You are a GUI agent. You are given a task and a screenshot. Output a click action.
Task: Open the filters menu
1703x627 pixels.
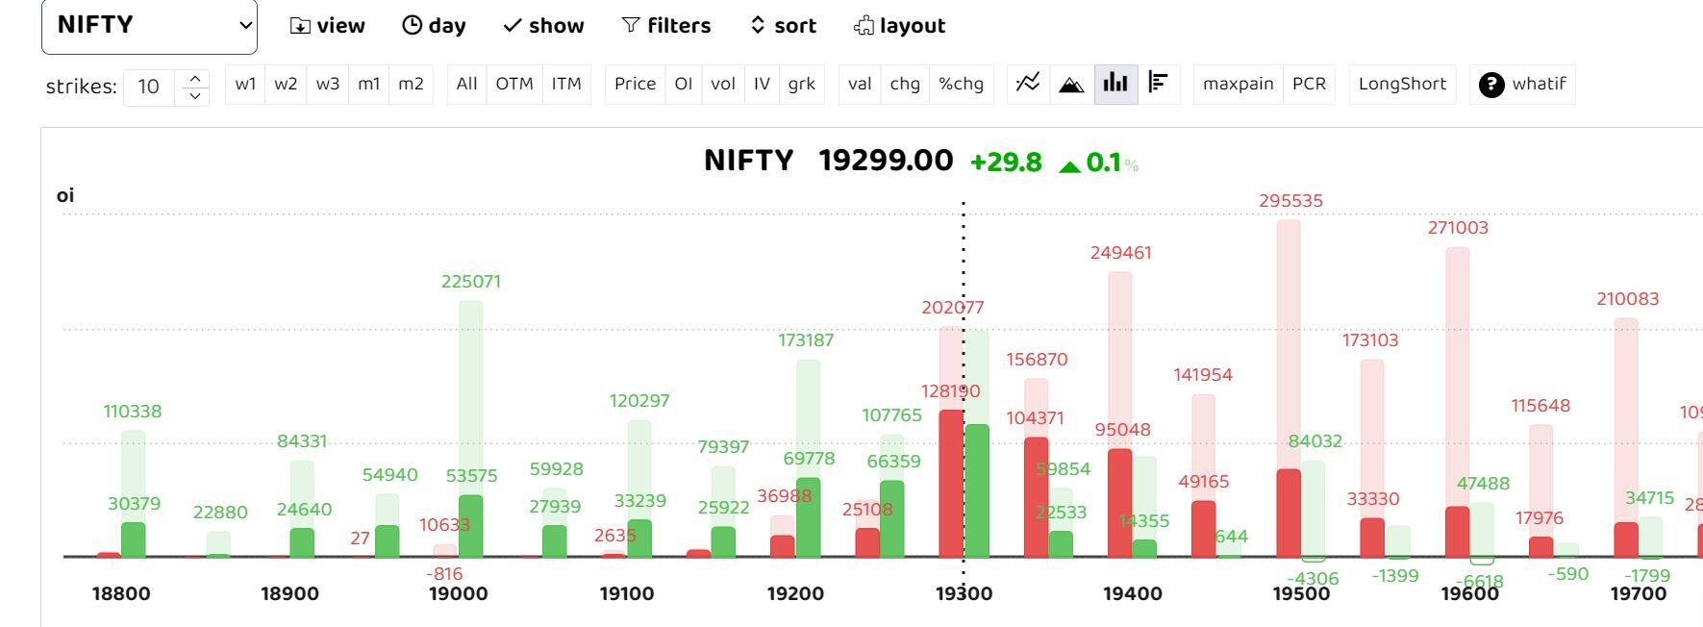[666, 26]
